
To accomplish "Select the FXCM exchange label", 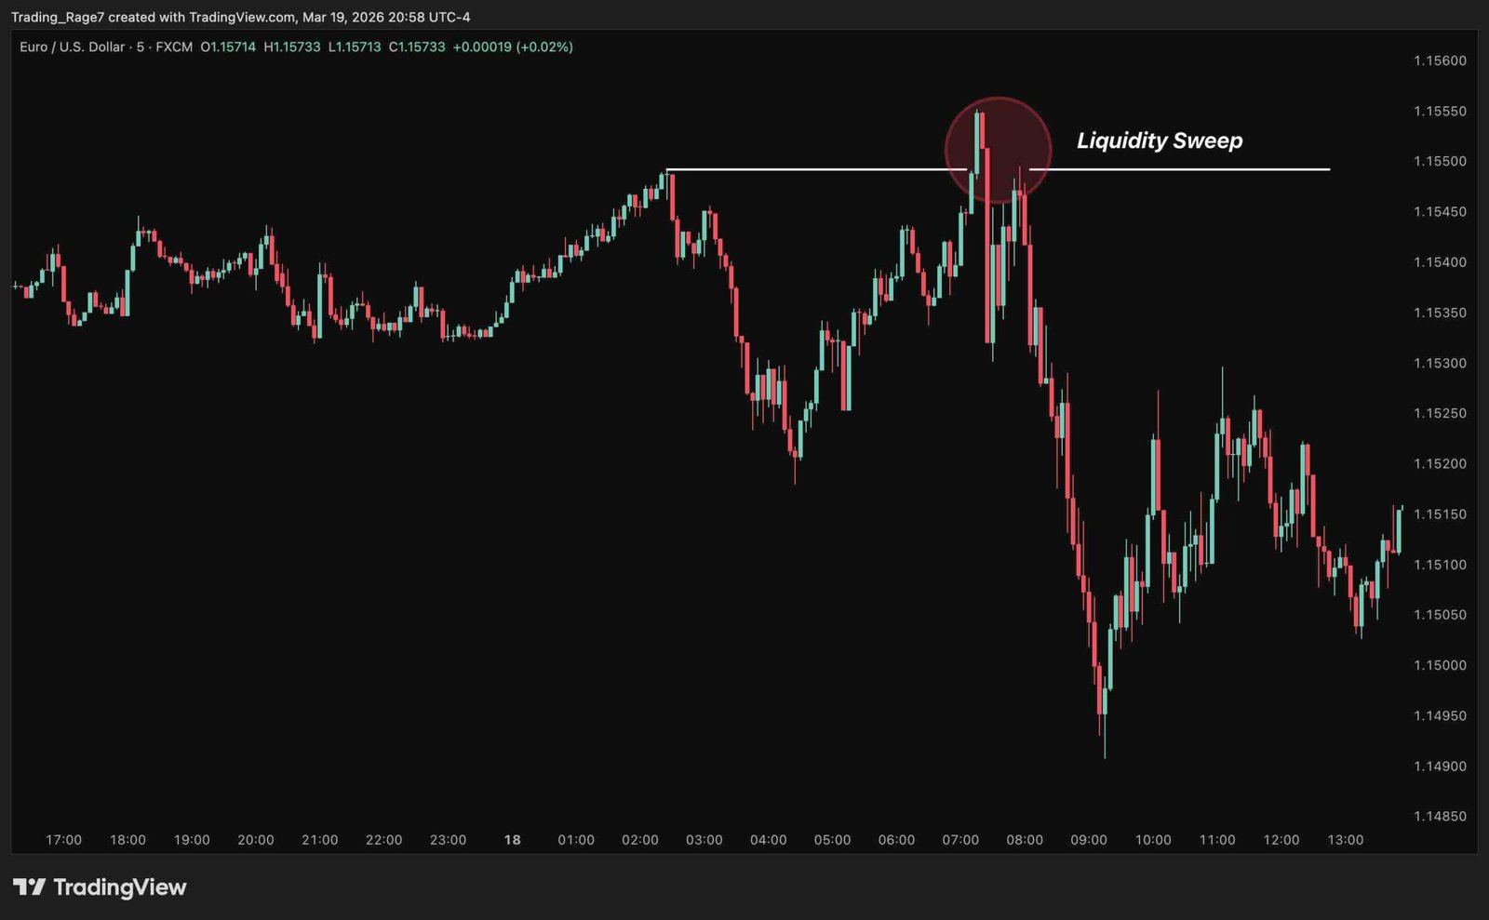I will [174, 47].
